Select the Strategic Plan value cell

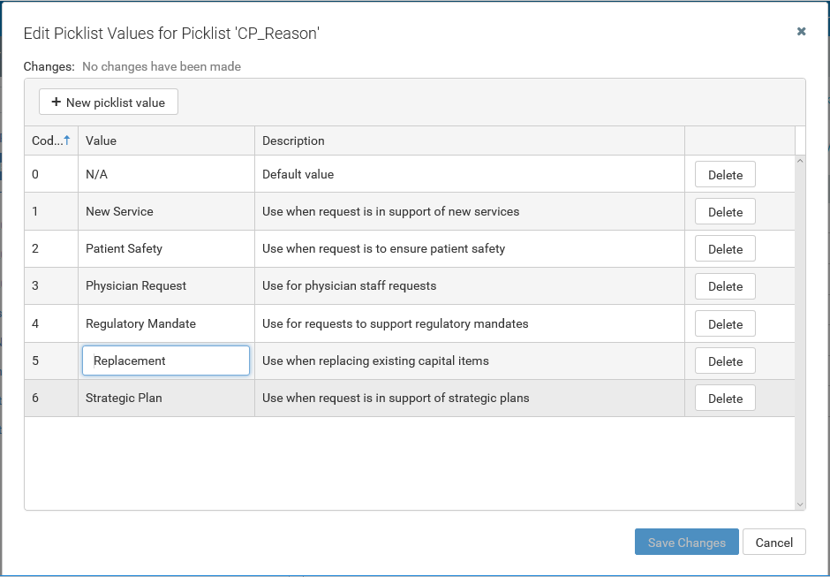(x=166, y=399)
